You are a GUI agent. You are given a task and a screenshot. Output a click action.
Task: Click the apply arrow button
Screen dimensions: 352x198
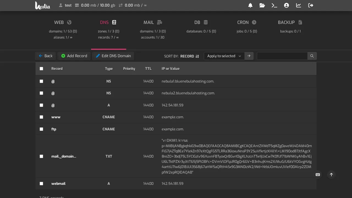(249, 56)
